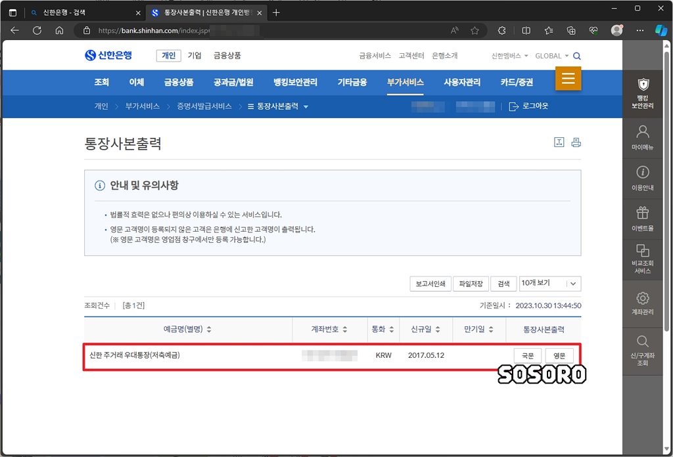Click the printer icon beside page title
Screen dimensions: 673x457
coord(576,142)
